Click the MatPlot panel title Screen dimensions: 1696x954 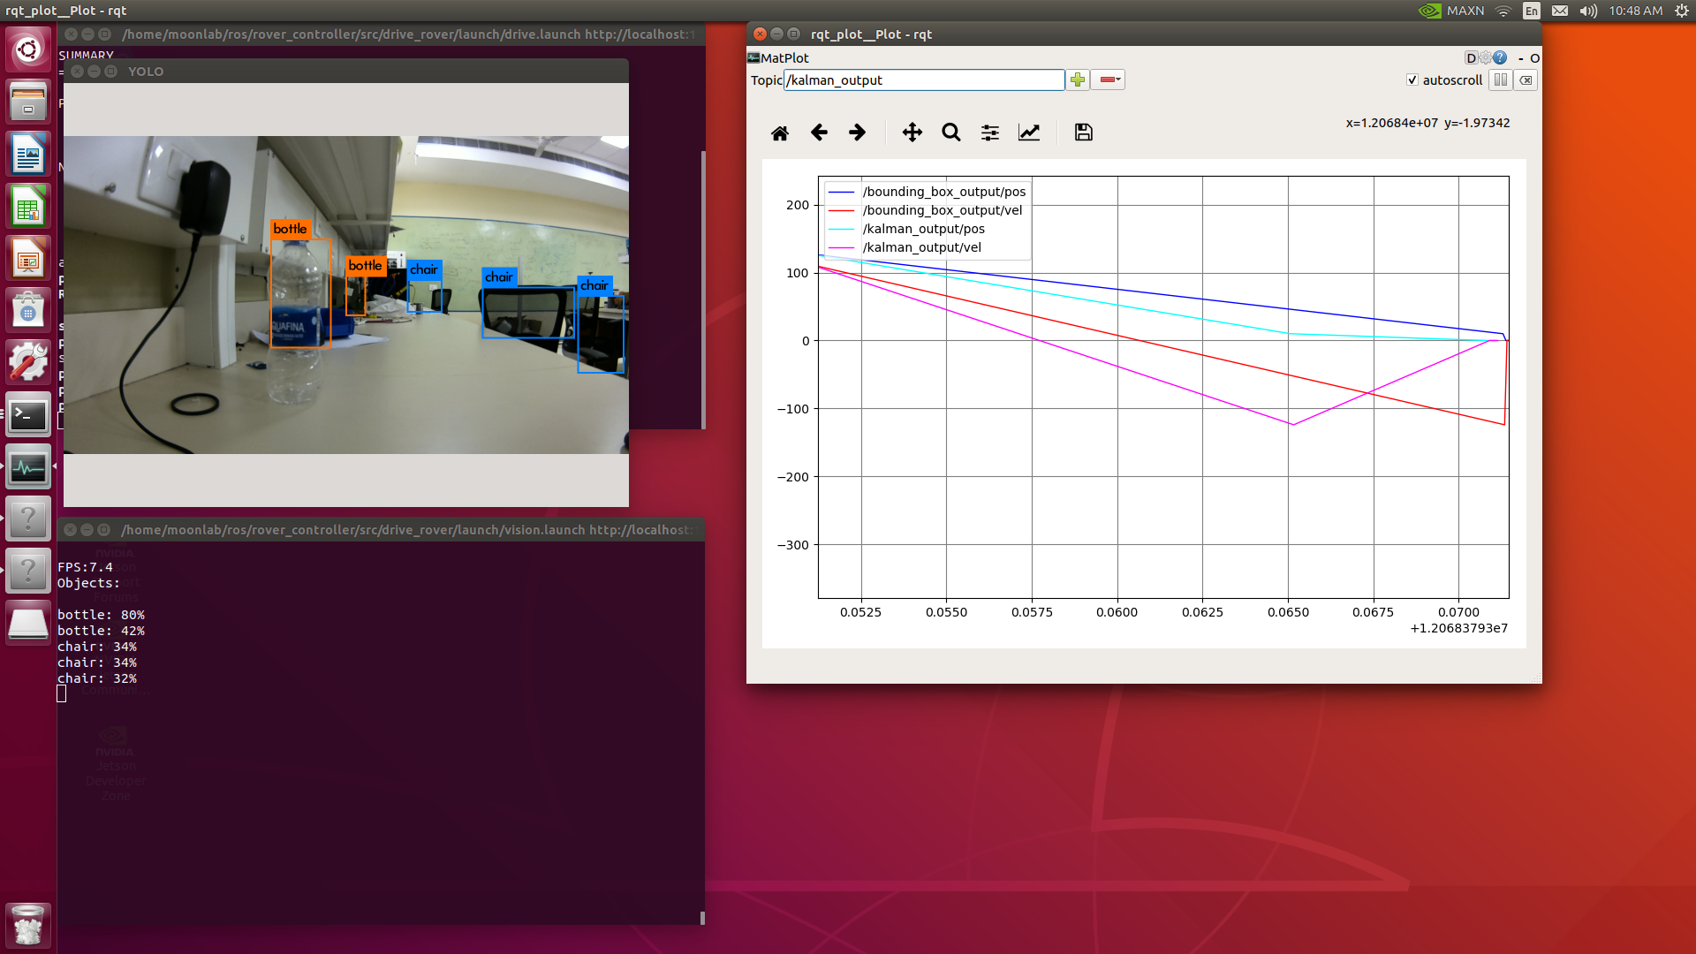tap(784, 58)
